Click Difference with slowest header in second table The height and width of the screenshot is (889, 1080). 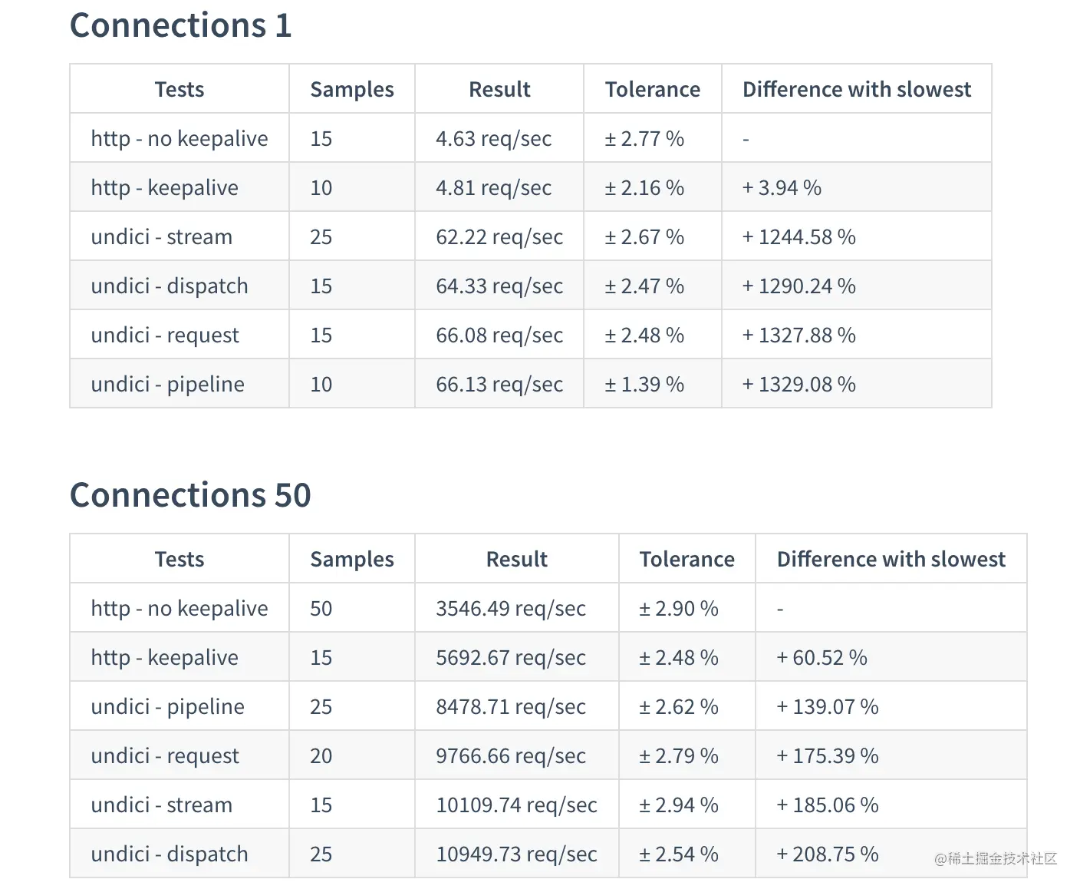click(891, 559)
